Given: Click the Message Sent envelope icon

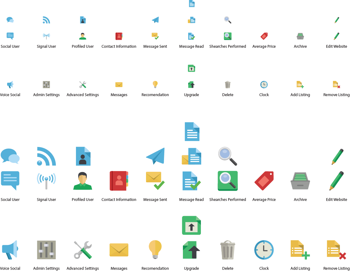Looking at the screenshot, I should pos(155,181).
